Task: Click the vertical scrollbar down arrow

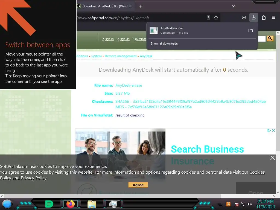Action: pyautogui.click(x=278, y=192)
